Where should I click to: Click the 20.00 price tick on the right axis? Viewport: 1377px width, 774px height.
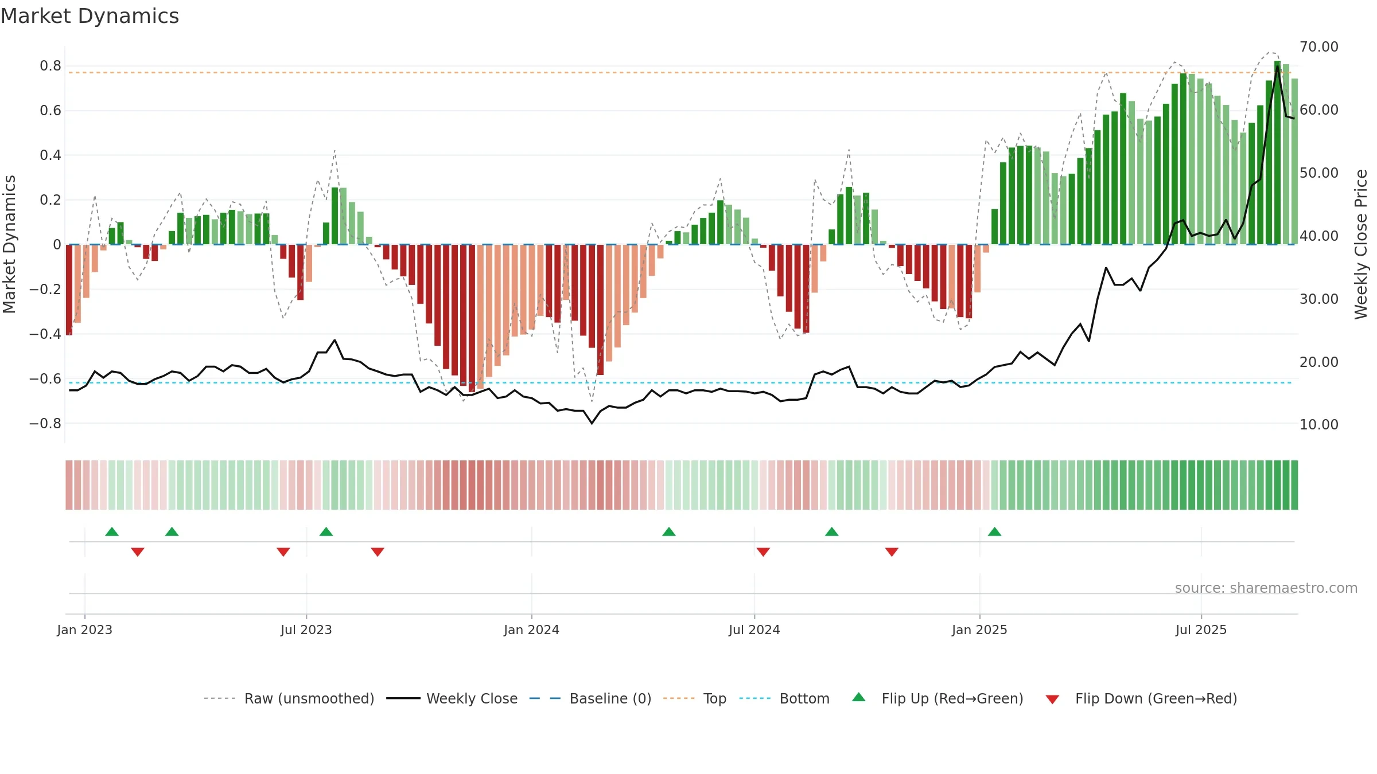(x=1319, y=362)
